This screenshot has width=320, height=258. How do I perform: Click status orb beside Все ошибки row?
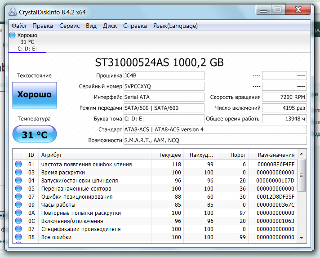tap(18, 237)
